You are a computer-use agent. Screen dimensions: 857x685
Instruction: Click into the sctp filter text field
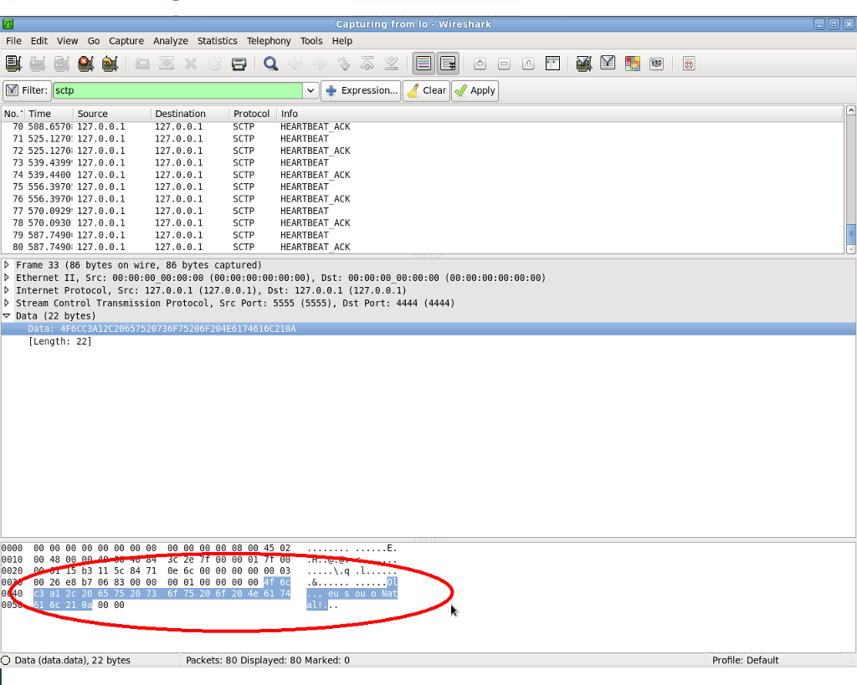pyautogui.click(x=176, y=90)
